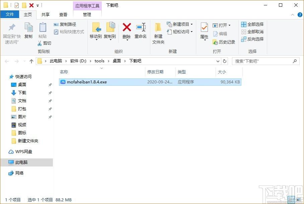304x204 pixels.
Task: Click New item (新建项目) button
Action: (179, 24)
